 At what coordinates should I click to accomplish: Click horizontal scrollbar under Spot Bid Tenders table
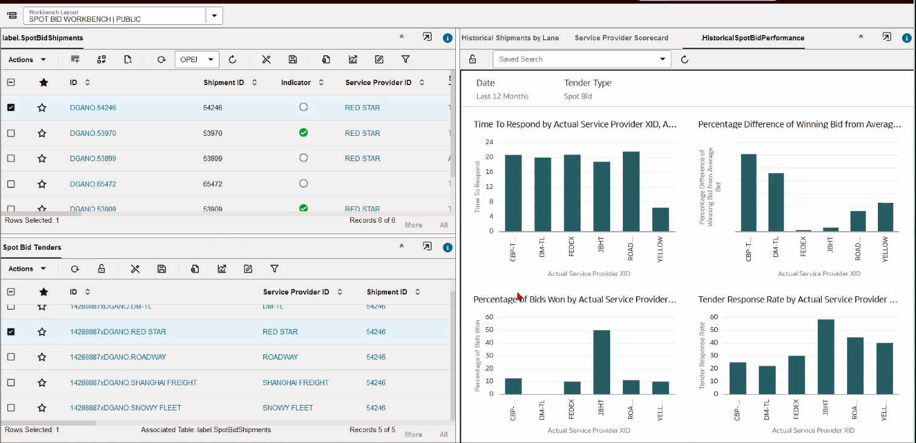(x=48, y=423)
